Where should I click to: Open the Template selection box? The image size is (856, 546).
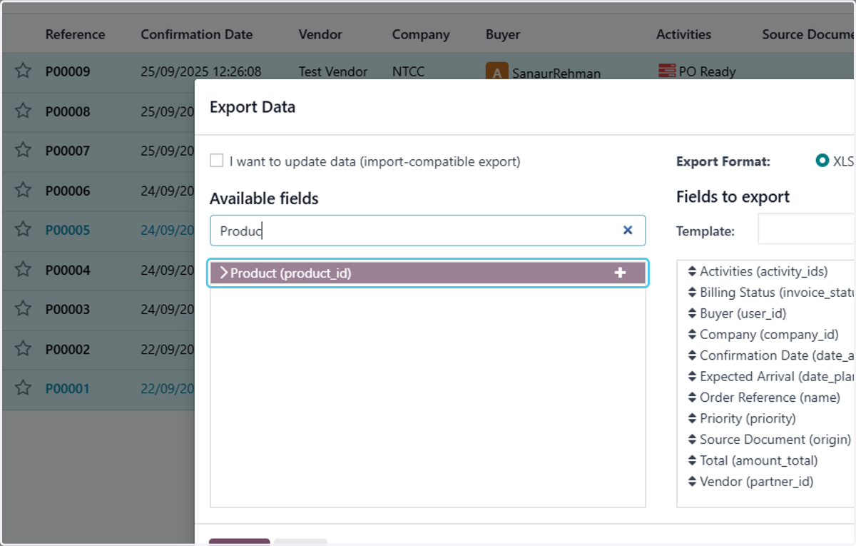point(806,231)
